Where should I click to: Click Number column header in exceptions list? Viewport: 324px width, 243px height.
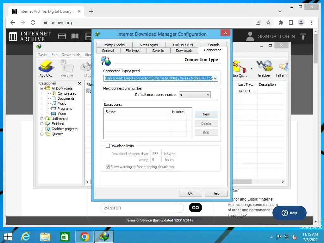(178, 112)
